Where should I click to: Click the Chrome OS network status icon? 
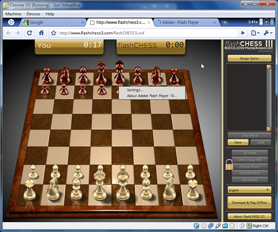point(266,22)
